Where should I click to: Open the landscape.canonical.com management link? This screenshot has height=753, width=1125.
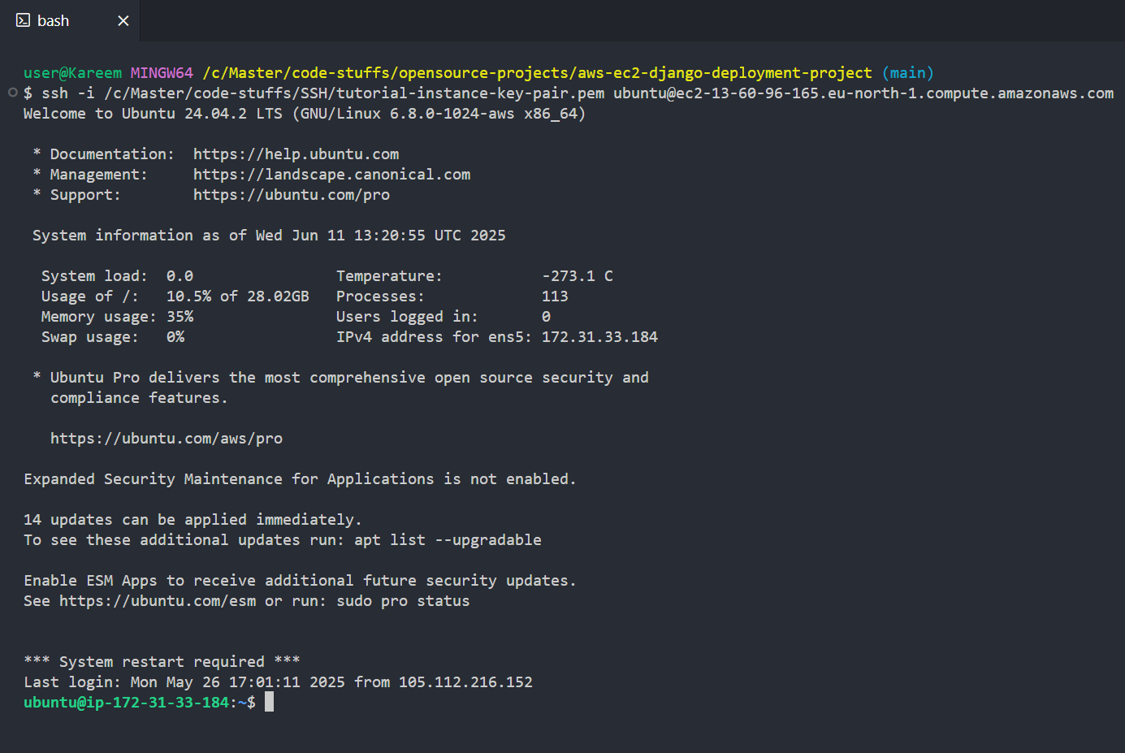[x=331, y=175]
